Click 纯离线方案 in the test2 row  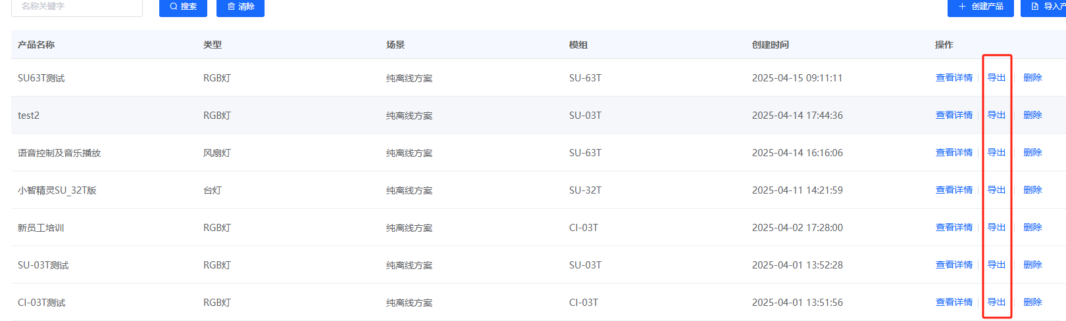(409, 116)
